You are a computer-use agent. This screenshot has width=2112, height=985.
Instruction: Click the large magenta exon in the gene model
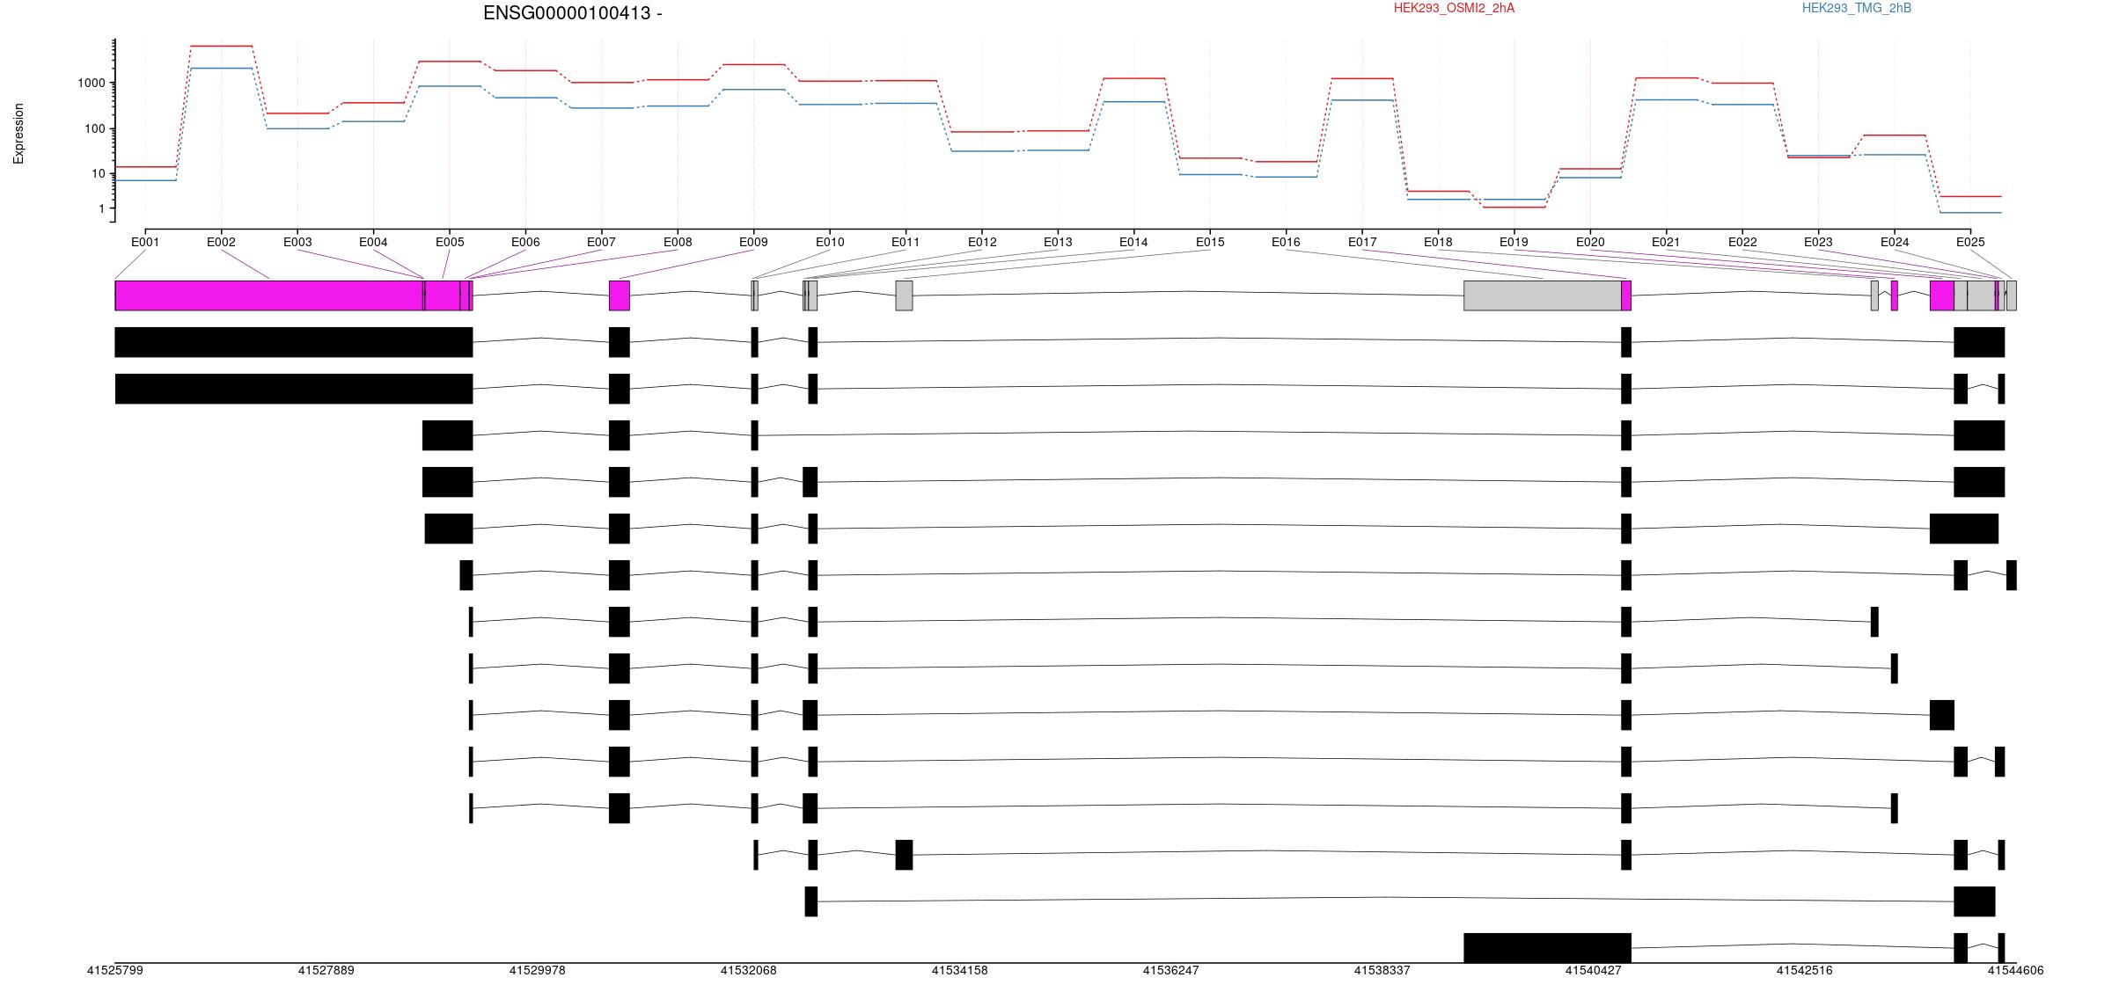click(x=269, y=295)
